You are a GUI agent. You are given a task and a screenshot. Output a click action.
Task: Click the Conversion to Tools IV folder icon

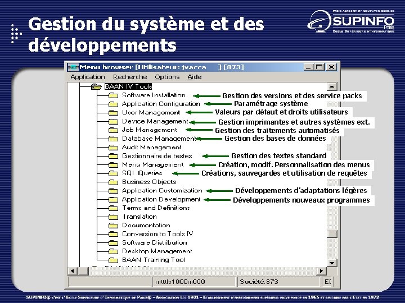(x=113, y=234)
